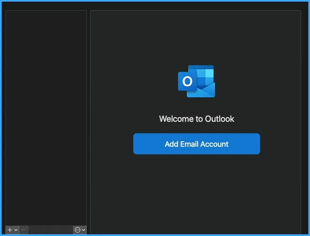This screenshot has width=310, height=236.
Task: Click the minus remove account button
Action: (x=23, y=230)
